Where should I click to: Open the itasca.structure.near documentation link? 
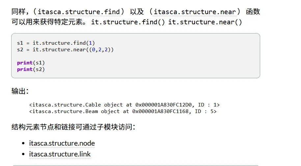coord(195,12)
